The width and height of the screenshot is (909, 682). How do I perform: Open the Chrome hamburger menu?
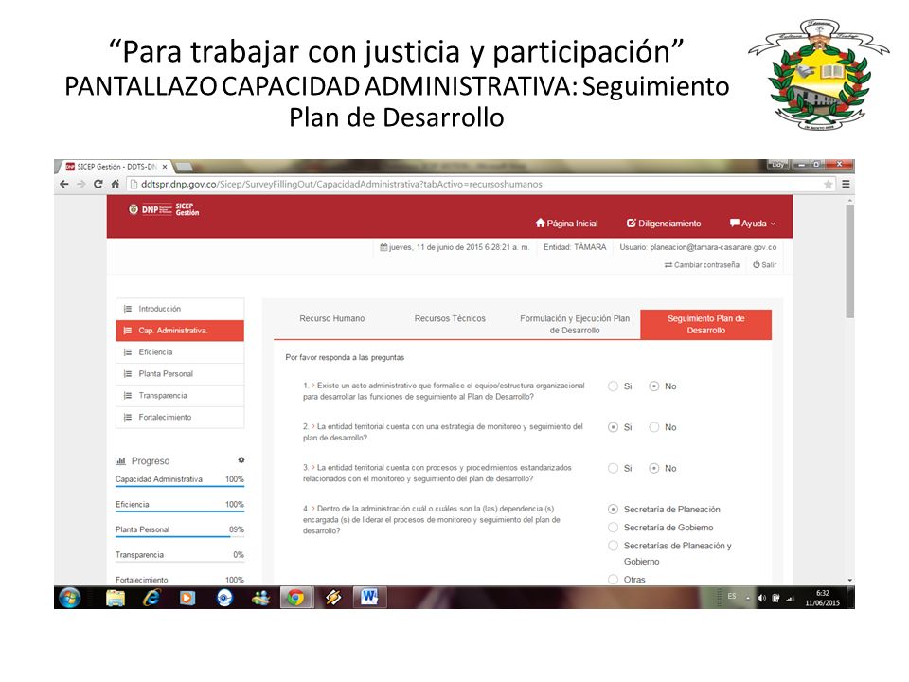click(846, 184)
